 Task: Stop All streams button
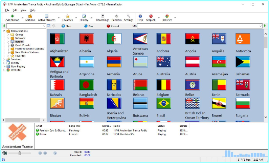(x=151, y=18)
